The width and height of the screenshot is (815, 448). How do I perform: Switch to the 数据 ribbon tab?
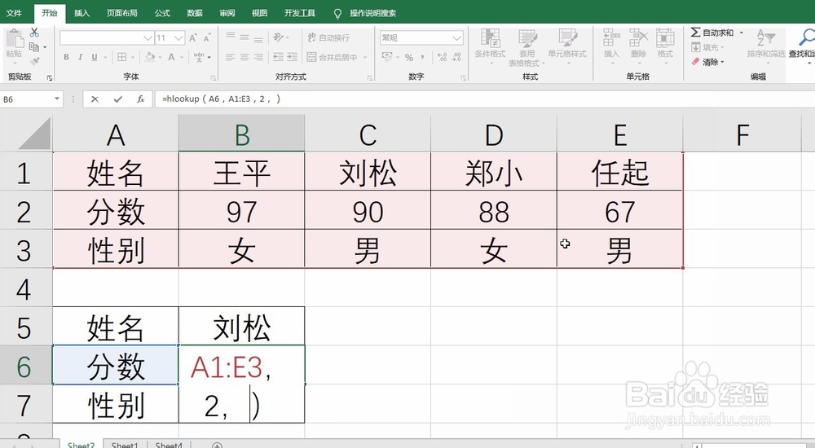pos(195,13)
